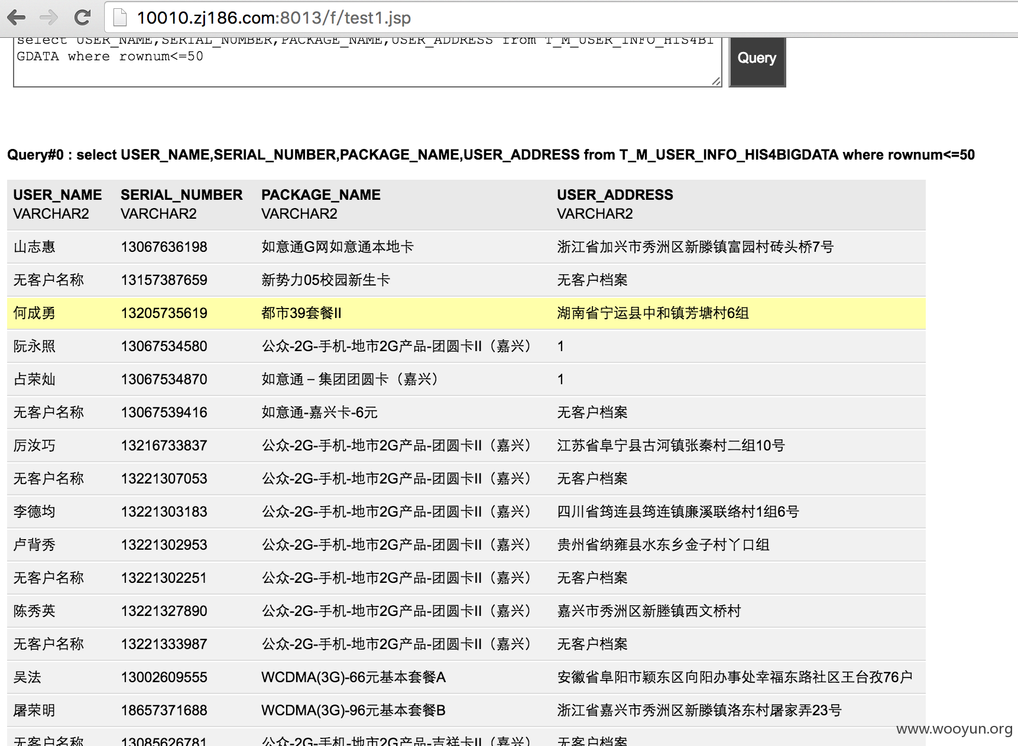Click the SERIAL_NUMBER column header
This screenshot has height=746, width=1018.
click(181, 194)
